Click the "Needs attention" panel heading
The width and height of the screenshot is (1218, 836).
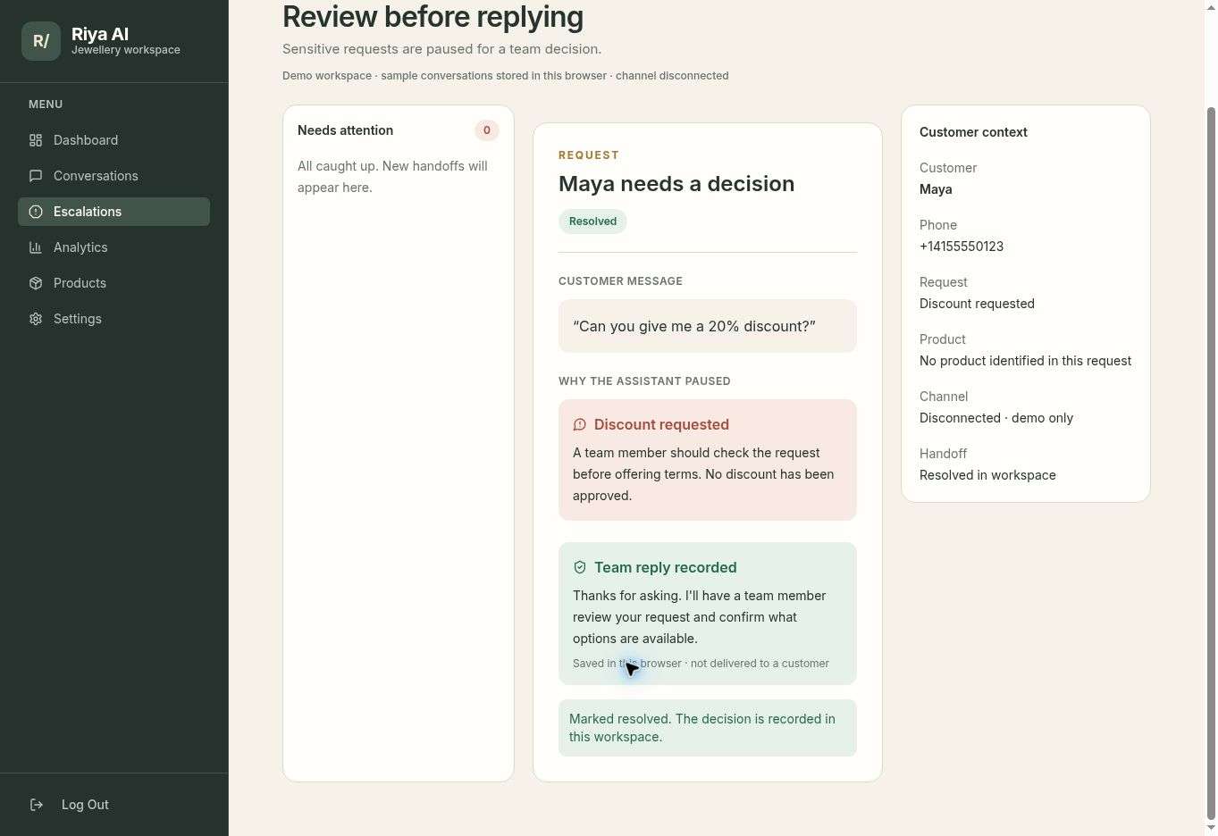pos(345,130)
